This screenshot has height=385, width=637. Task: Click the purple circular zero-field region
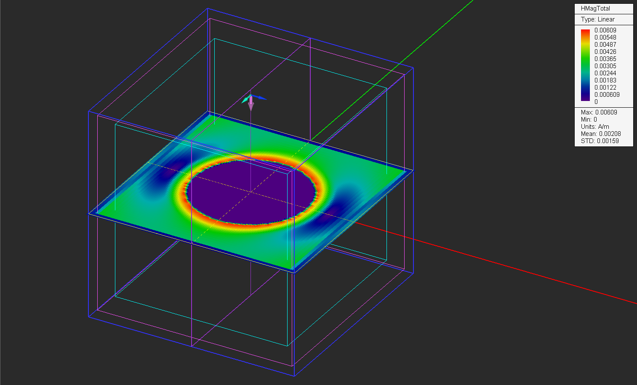251,191
